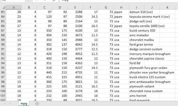Viewport: 178px width, 106px height.
Task: Select column K header
Action: pos(167,7)
